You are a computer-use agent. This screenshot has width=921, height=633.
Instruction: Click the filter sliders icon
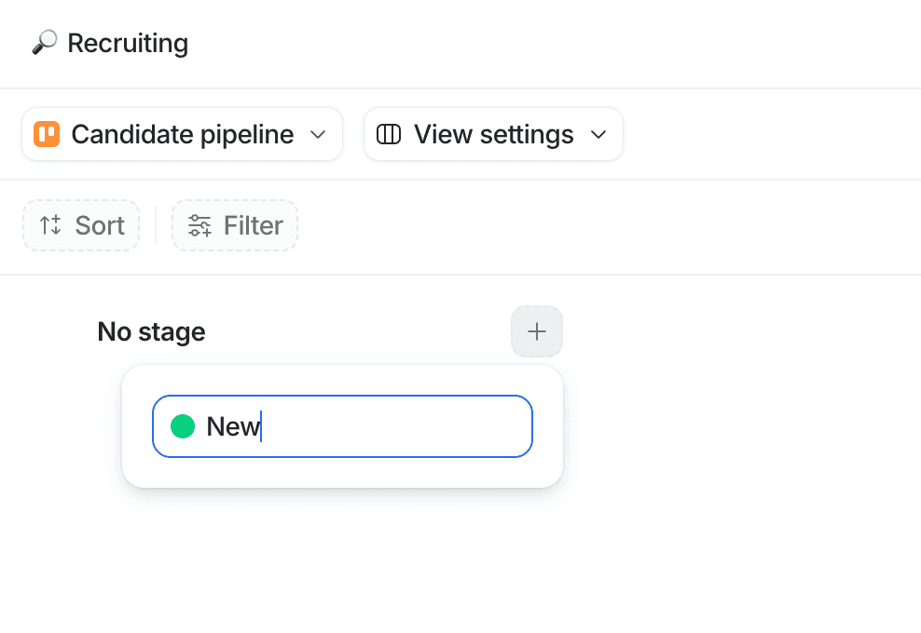[x=199, y=225]
